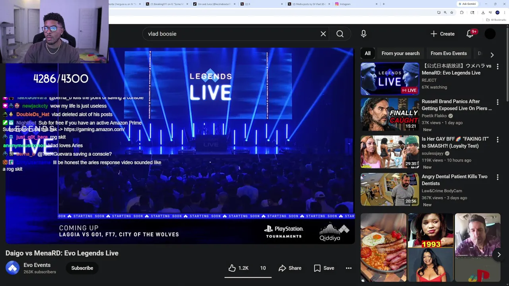This screenshot has width=509, height=286.
Task: Open the Chrome extensions puzzle icon
Action: tap(462, 12)
